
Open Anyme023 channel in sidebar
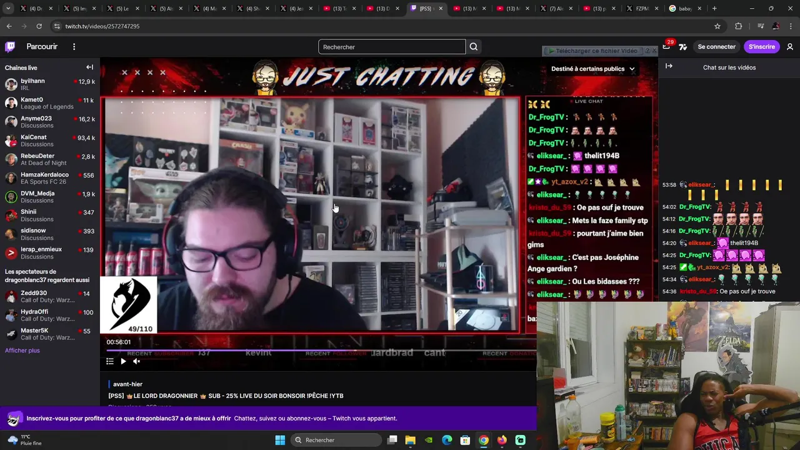tap(50, 122)
